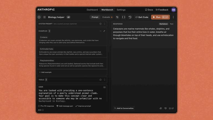Open the variables curly braces icon
This screenshot has height=120, width=213.
123,17
